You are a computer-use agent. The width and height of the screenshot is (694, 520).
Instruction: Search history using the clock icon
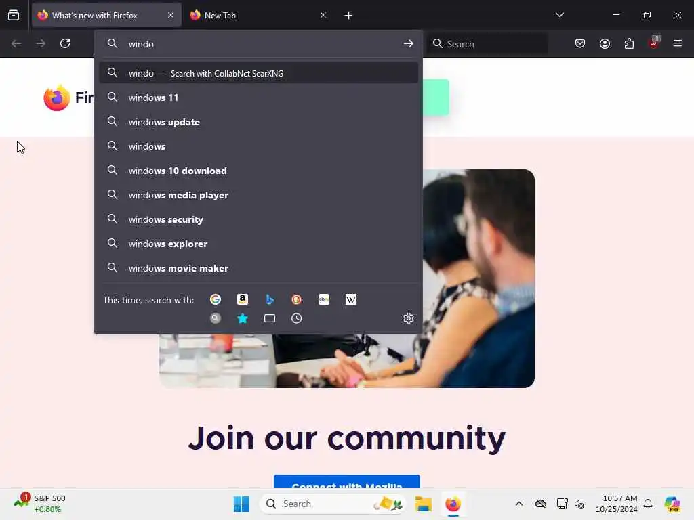[x=297, y=318]
